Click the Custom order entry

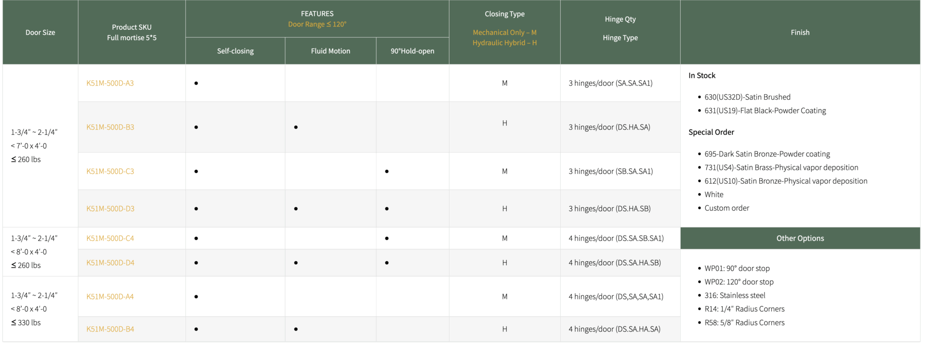click(x=727, y=208)
